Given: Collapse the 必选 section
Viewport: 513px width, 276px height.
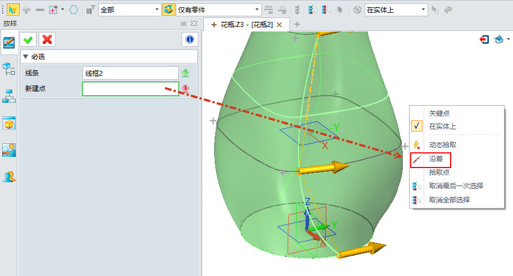Looking at the screenshot, I should tap(25, 56).
